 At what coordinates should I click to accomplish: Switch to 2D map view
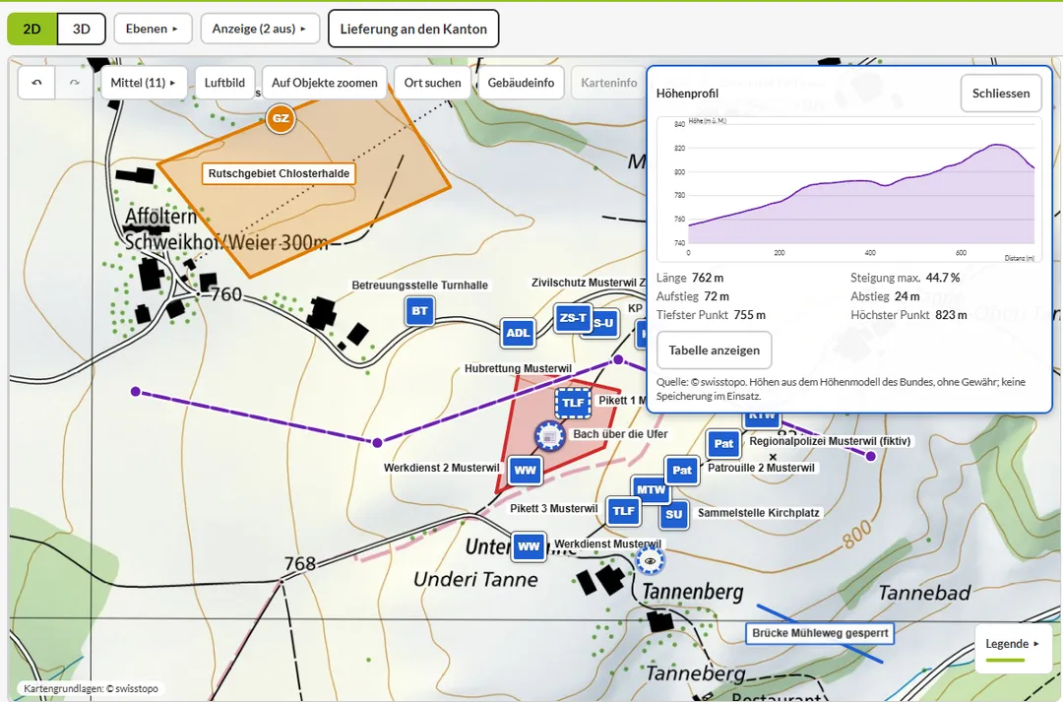(31, 30)
